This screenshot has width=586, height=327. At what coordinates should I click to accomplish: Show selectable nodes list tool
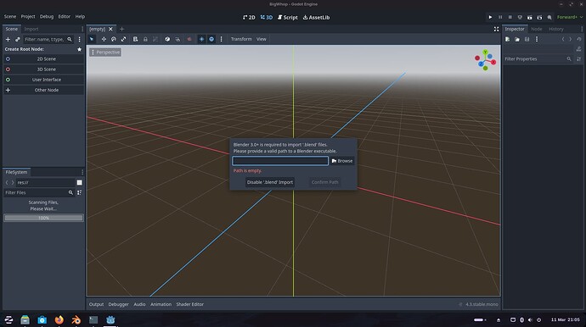(135, 39)
